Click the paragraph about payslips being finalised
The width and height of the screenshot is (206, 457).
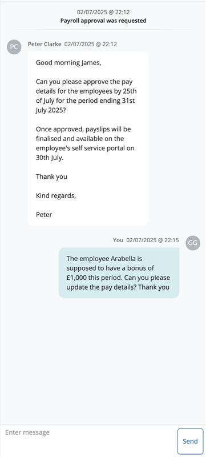(x=85, y=143)
